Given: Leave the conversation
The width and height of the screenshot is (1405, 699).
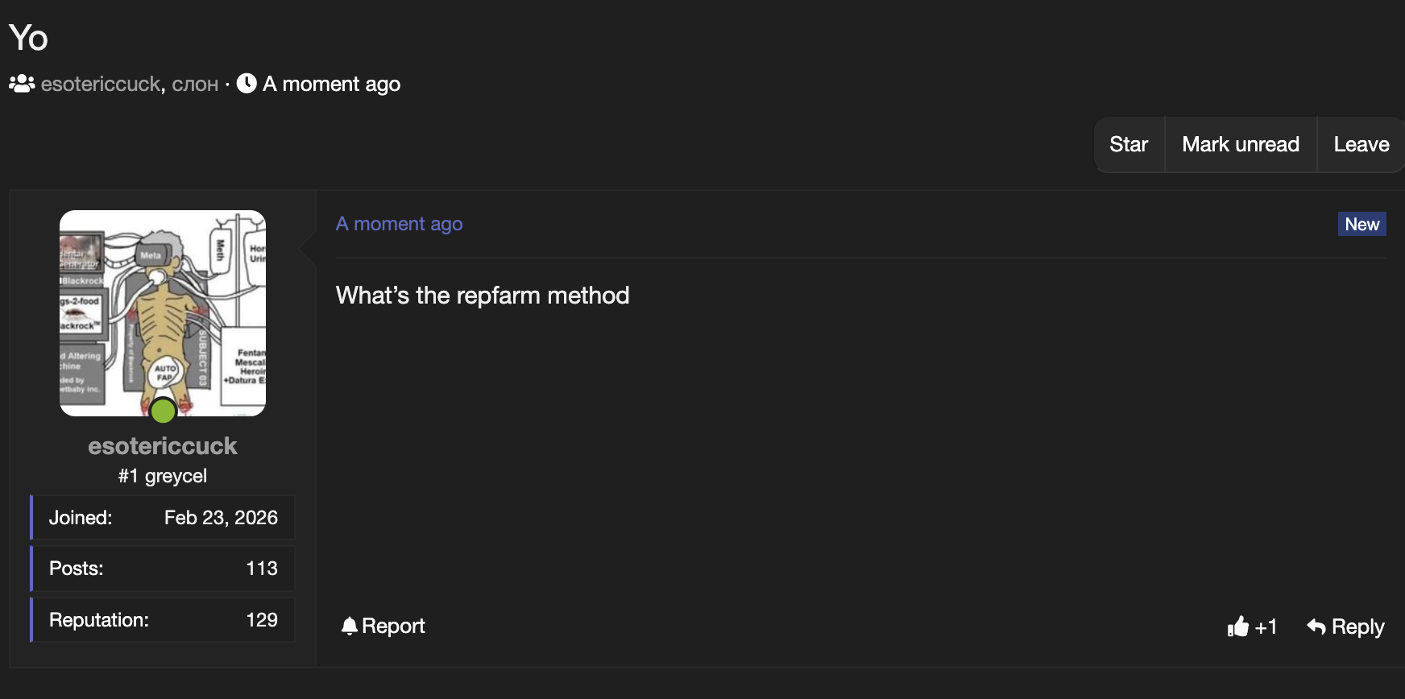Looking at the screenshot, I should pos(1361,144).
